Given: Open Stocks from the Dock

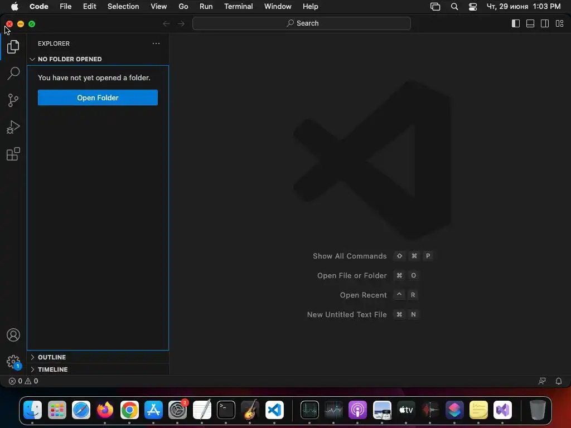Looking at the screenshot, I should pyautogui.click(x=333, y=410).
